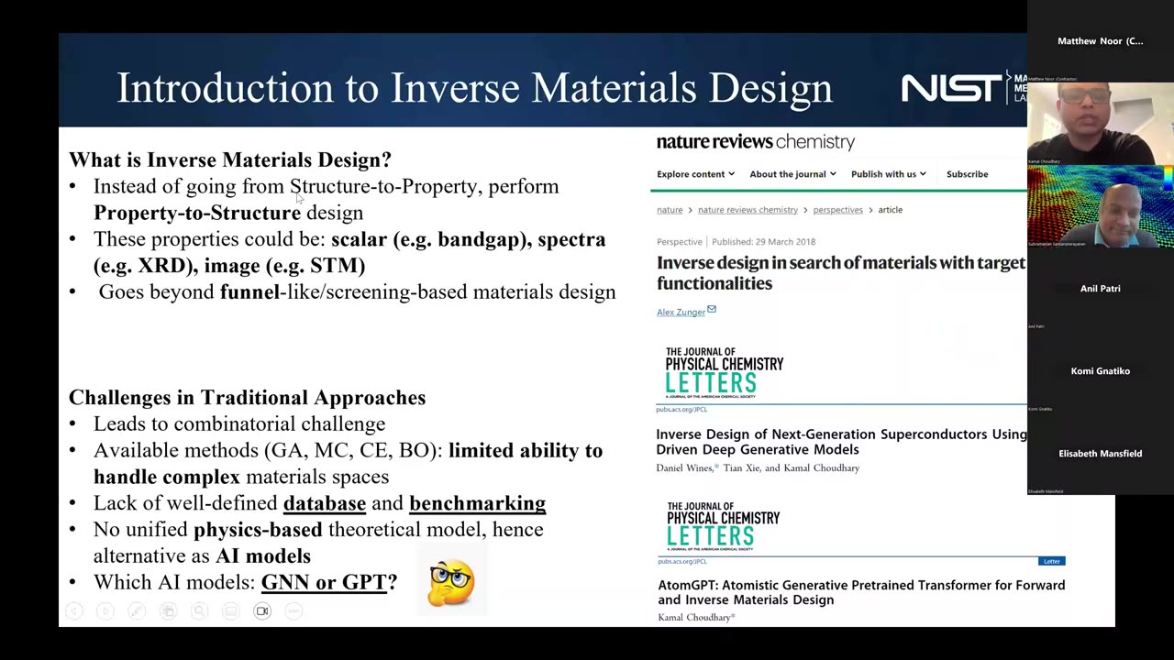Toggle the camera icon in slideshow toolbar
1174x660 pixels.
[262, 611]
